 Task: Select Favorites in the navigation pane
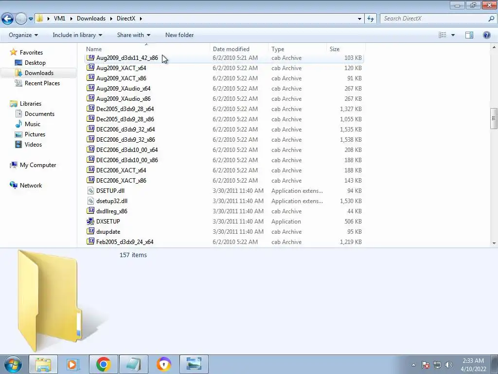[31, 53]
